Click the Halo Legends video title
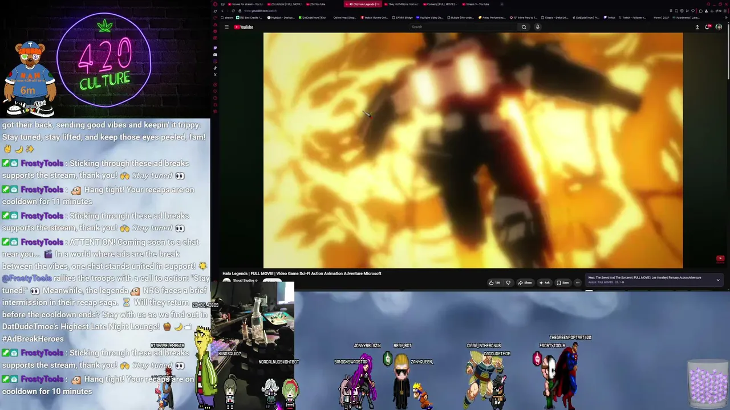 click(x=302, y=273)
